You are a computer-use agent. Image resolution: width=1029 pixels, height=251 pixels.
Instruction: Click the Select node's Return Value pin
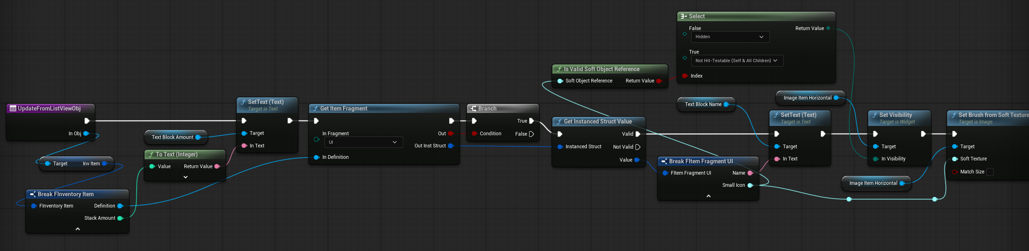828,28
